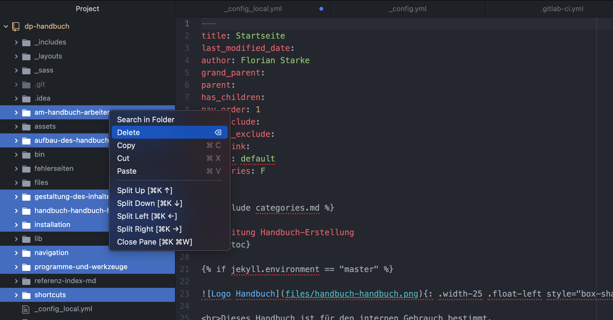Viewport: 613px width, 320px height.
Task: Expand the _layouts folder chevron
Action: point(16,56)
